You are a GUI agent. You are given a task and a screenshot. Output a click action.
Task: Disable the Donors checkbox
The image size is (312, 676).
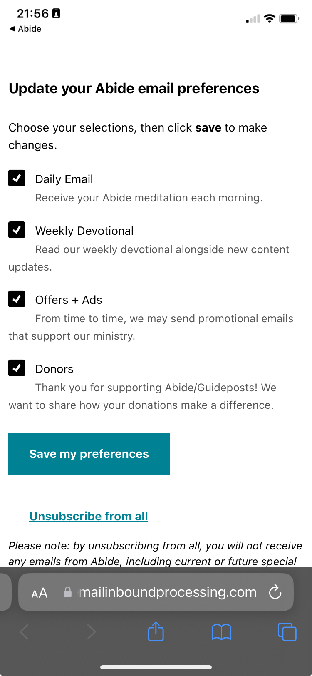tap(17, 368)
